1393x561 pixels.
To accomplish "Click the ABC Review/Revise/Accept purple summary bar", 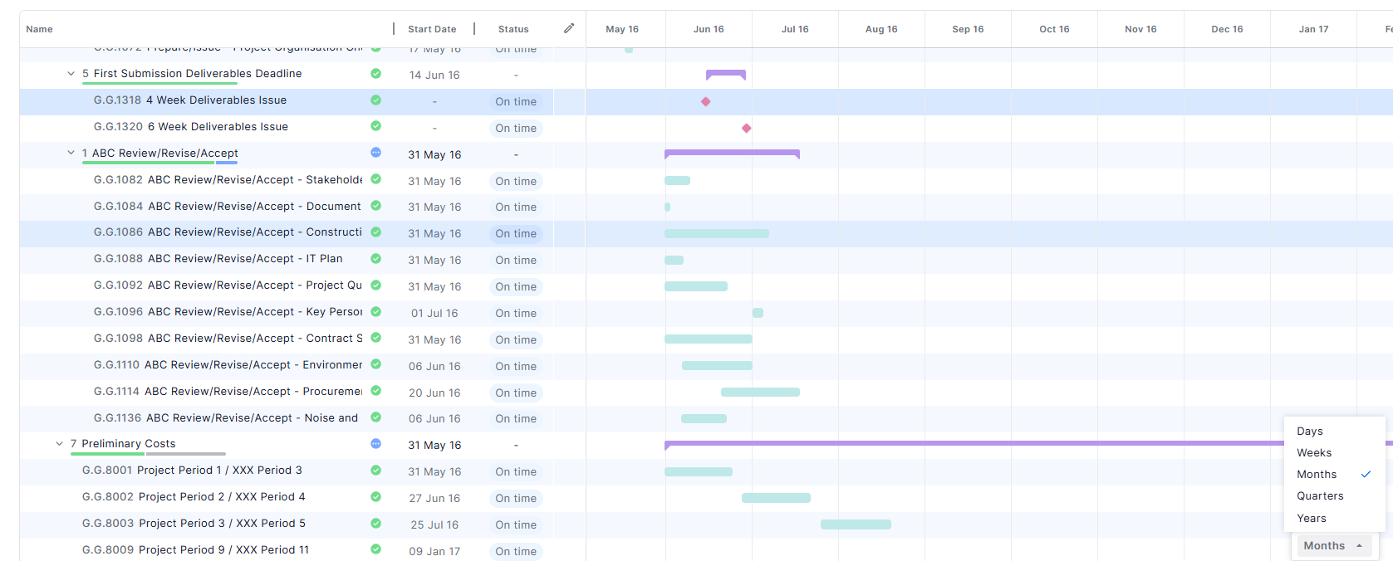I will coord(732,154).
